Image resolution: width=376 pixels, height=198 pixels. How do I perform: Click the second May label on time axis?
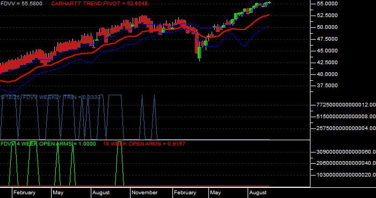click(x=215, y=193)
